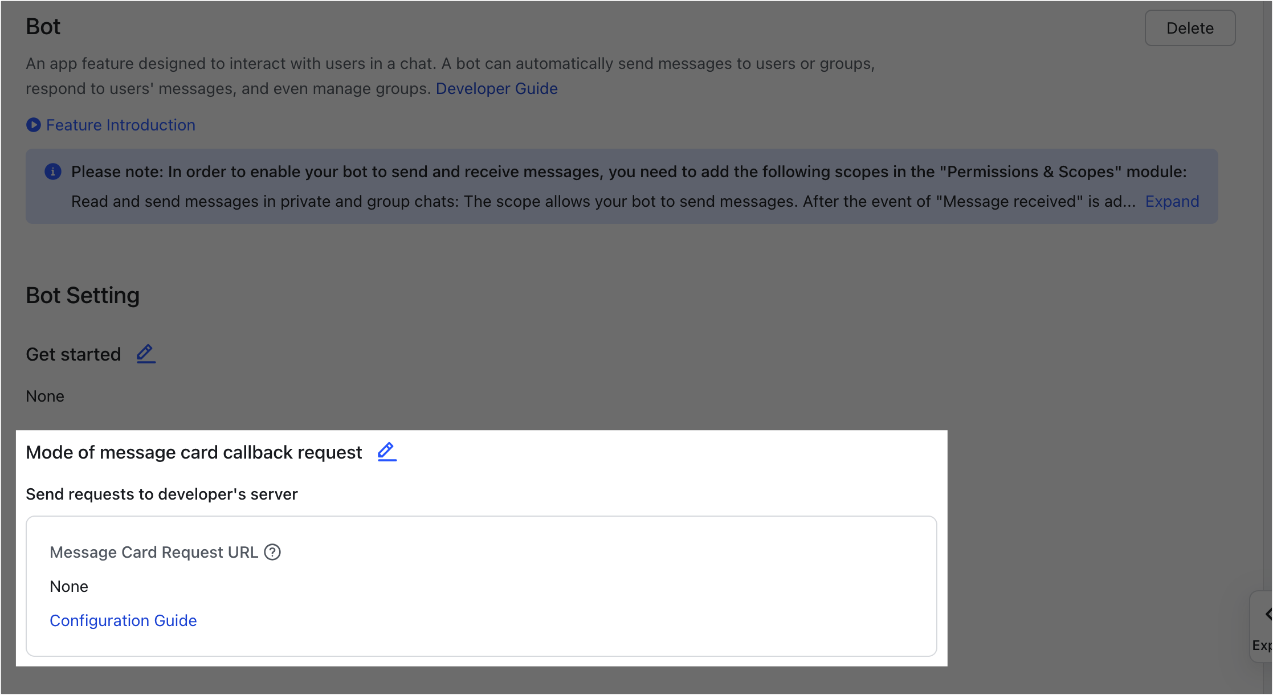Select 'Send requests to developer's server' text
Image resolution: width=1273 pixels, height=695 pixels.
click(x=162, y=494)
